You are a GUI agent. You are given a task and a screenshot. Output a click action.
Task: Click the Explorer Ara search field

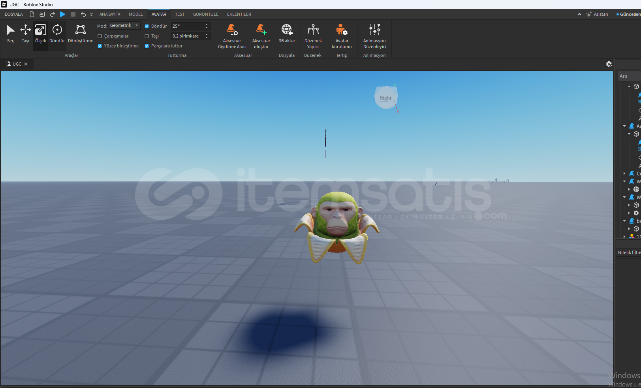click(629, 76)
